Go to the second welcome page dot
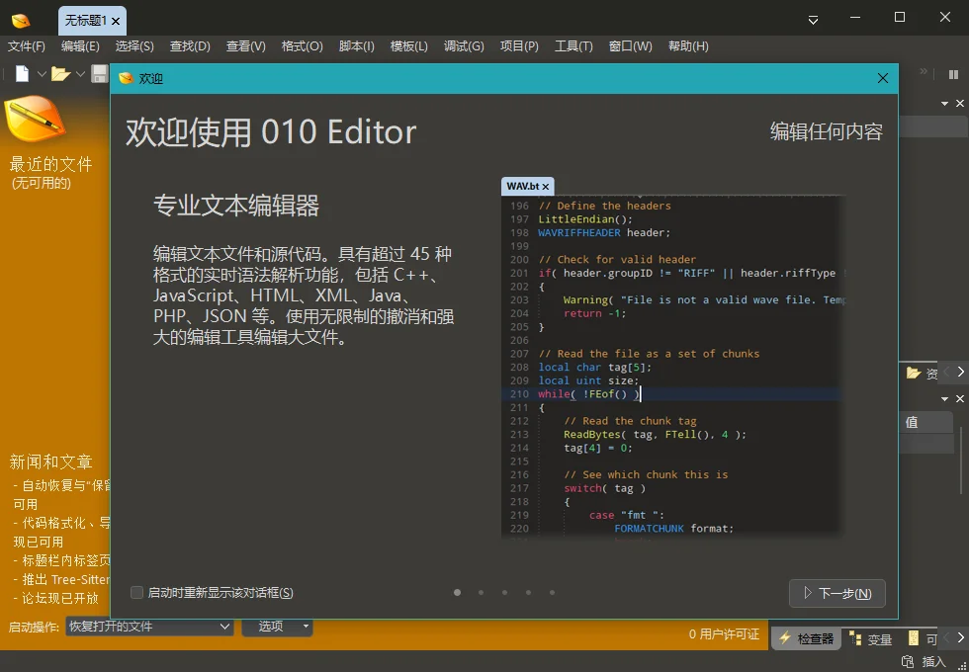Image resolution: width=969 pixels, height=672 pixels. 481,592
